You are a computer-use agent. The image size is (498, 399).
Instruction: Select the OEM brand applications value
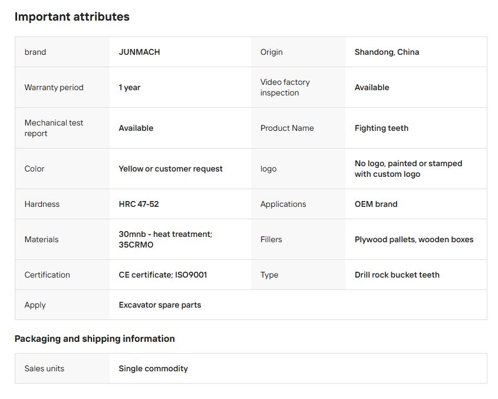(x=376, y=204)
